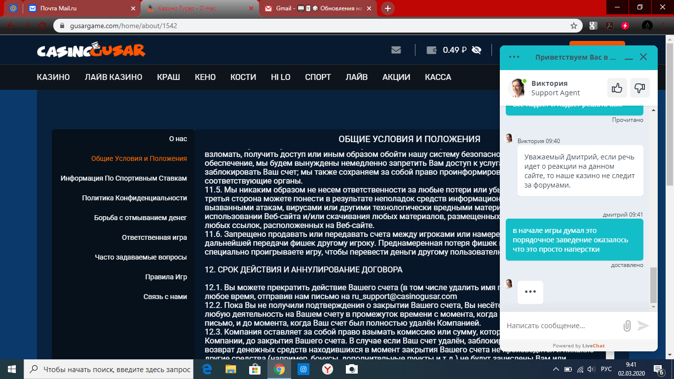The height and width of the screenshot is (379, 674).
Task: Attach a file with the paperclip icon
Action: pyautogui.click(x=627, y=326)
